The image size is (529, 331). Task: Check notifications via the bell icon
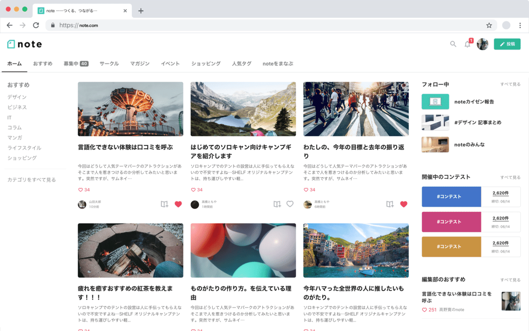coord(467,44)
